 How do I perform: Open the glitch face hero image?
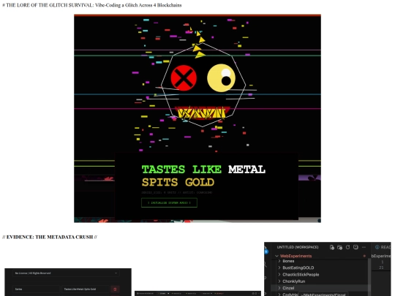click(197, 118)
